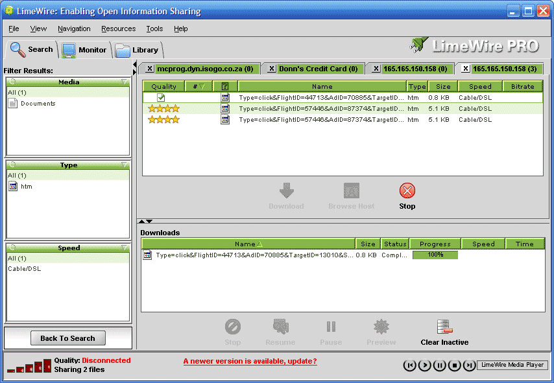Viewport: 554px width, 383px height.
Task: Click the downloaded checkmark in first result
Action: pos(161,97)
